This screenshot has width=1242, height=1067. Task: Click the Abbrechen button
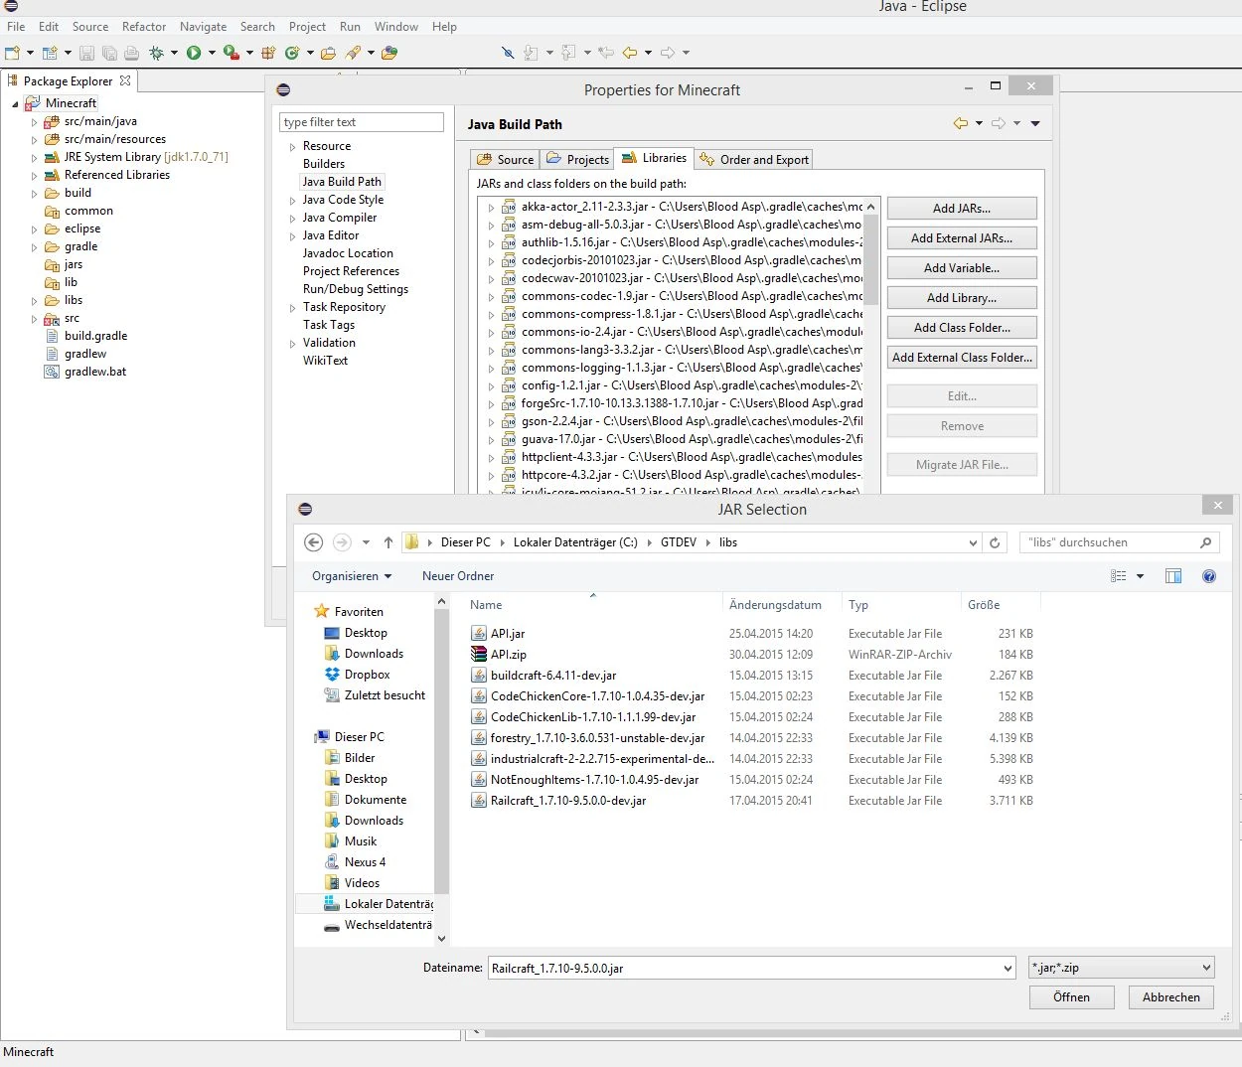[x=1171, y=997]
